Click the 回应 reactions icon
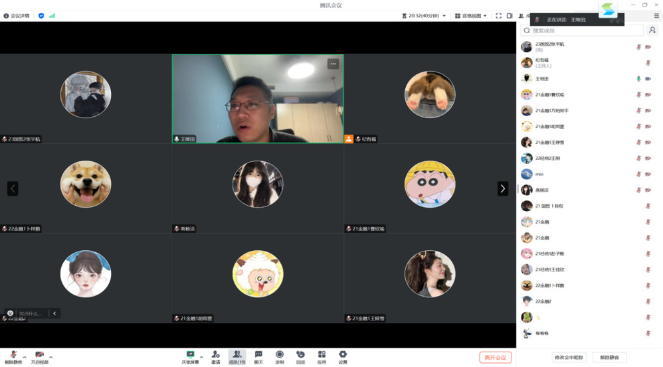The height and width of the screenshot is (367, 663). (x=300, y=356)
